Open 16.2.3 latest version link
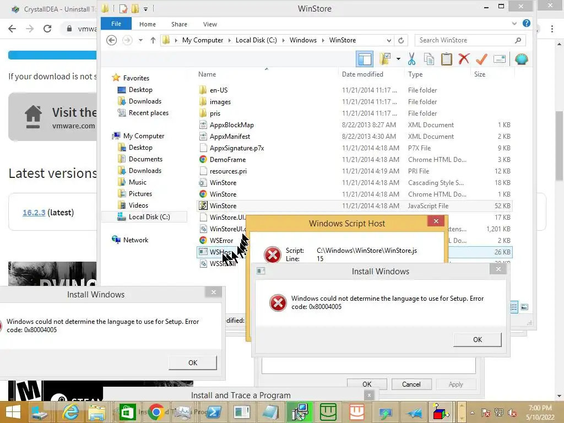Screen dimensions: 564x423 [34, 213]
